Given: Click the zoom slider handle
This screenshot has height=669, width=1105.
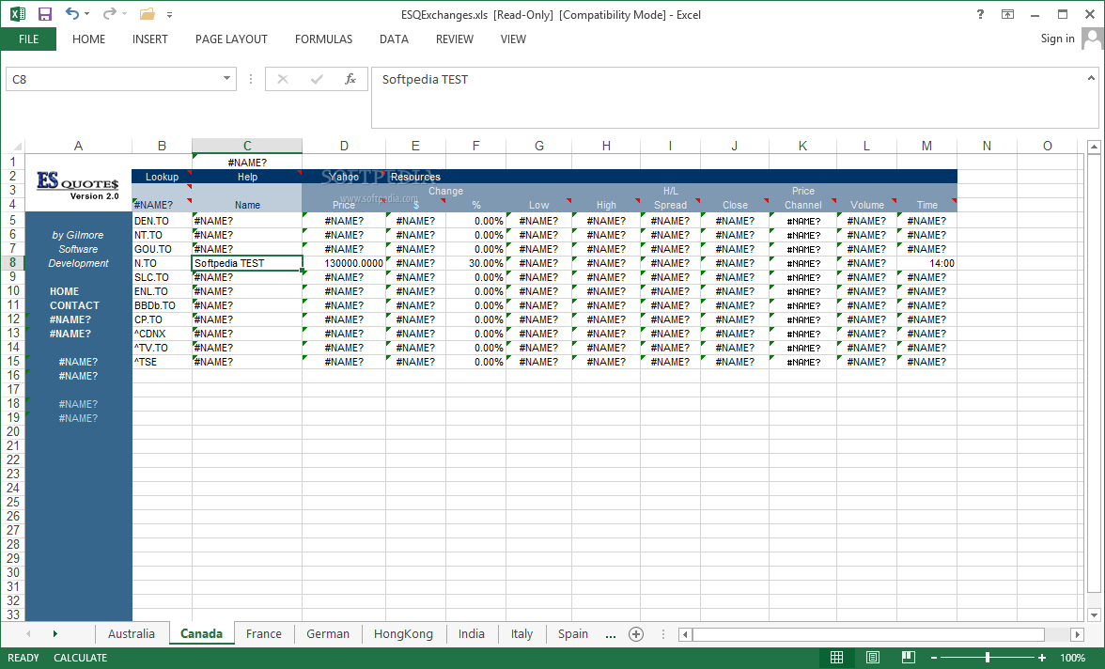Looking at the screenshot, I should [x=988, y=658].
